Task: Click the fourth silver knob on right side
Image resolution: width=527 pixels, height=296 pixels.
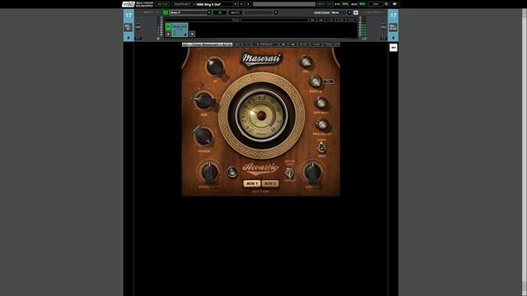Action: (322, 124)
